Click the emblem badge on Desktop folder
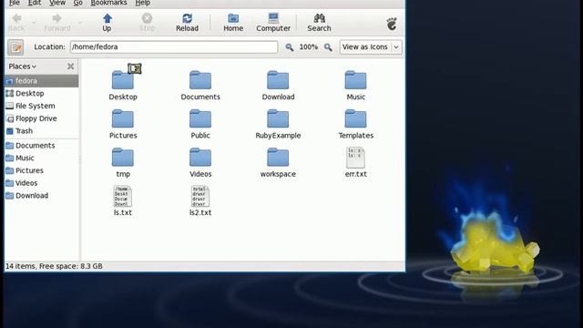This screenshot has height=328, width=583. 135,68
